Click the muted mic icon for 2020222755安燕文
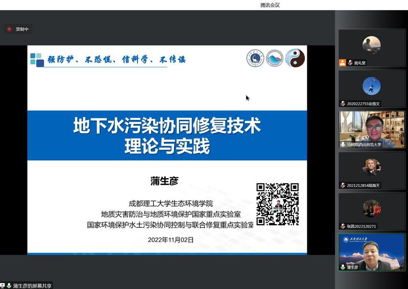The width and height of the screenshot is (408, 289). (343, 104)
